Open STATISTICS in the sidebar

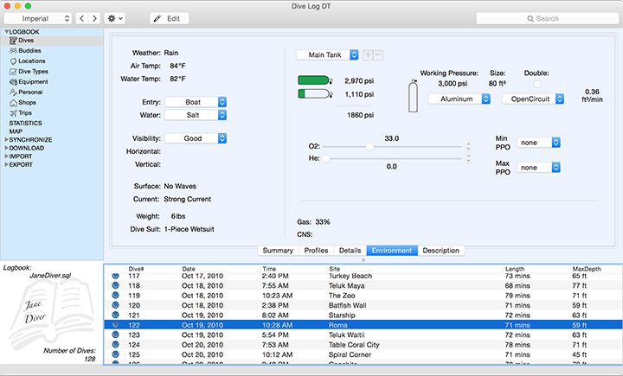point(25,123)
